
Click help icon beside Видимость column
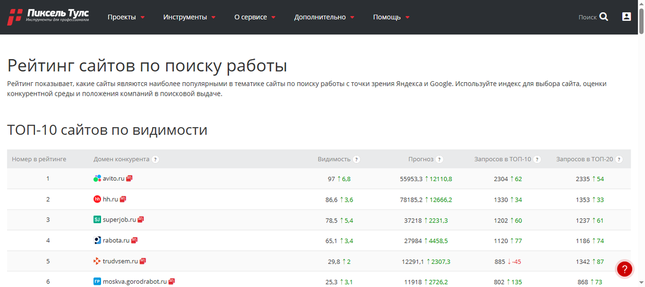pyautogui.click(x=356, y=159)
